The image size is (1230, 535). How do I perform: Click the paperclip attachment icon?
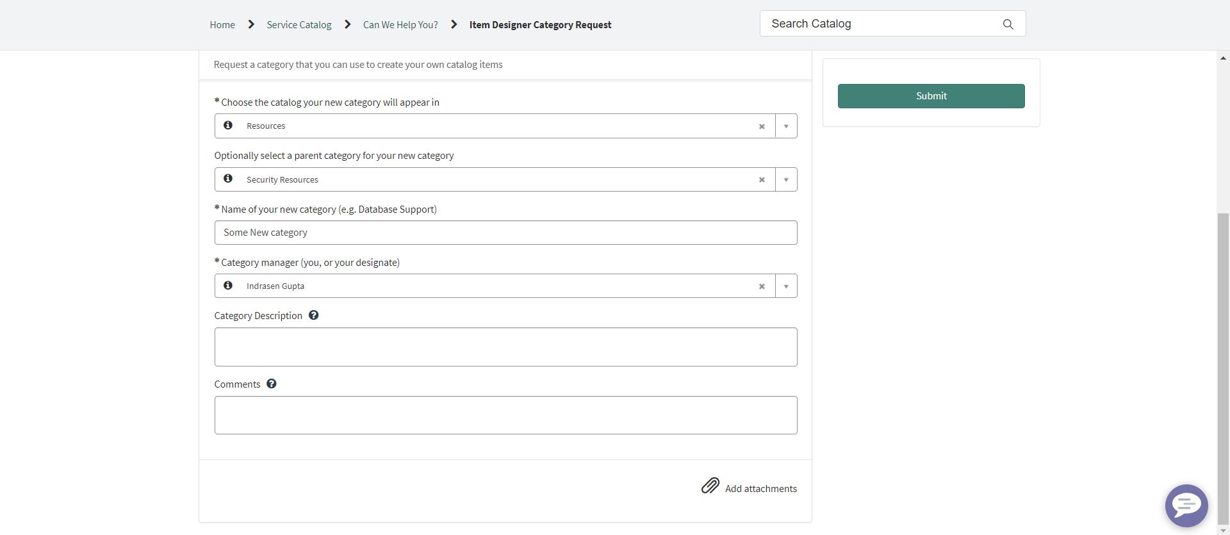pos(710,486)
